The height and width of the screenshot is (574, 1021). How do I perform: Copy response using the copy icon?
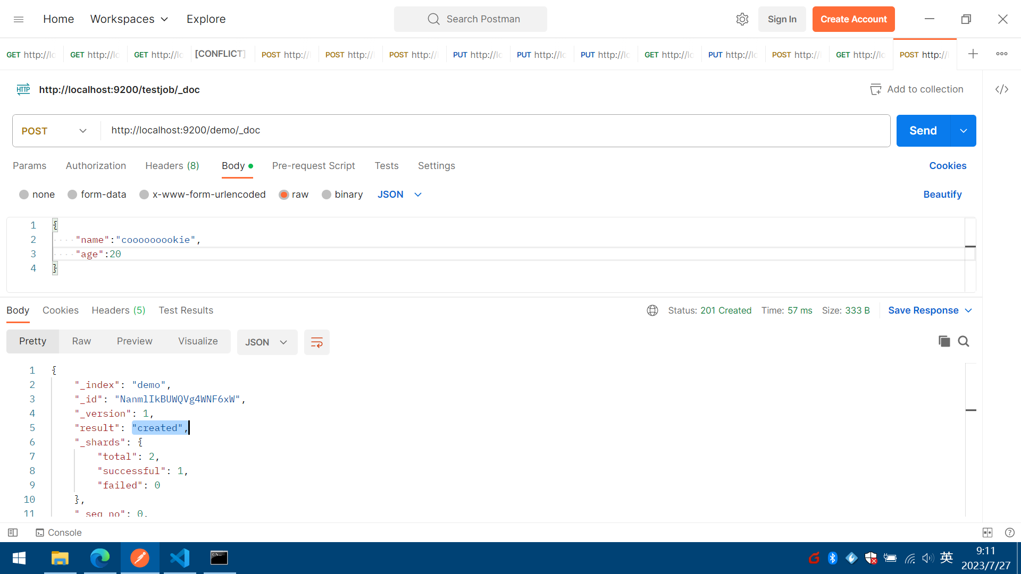944,341
